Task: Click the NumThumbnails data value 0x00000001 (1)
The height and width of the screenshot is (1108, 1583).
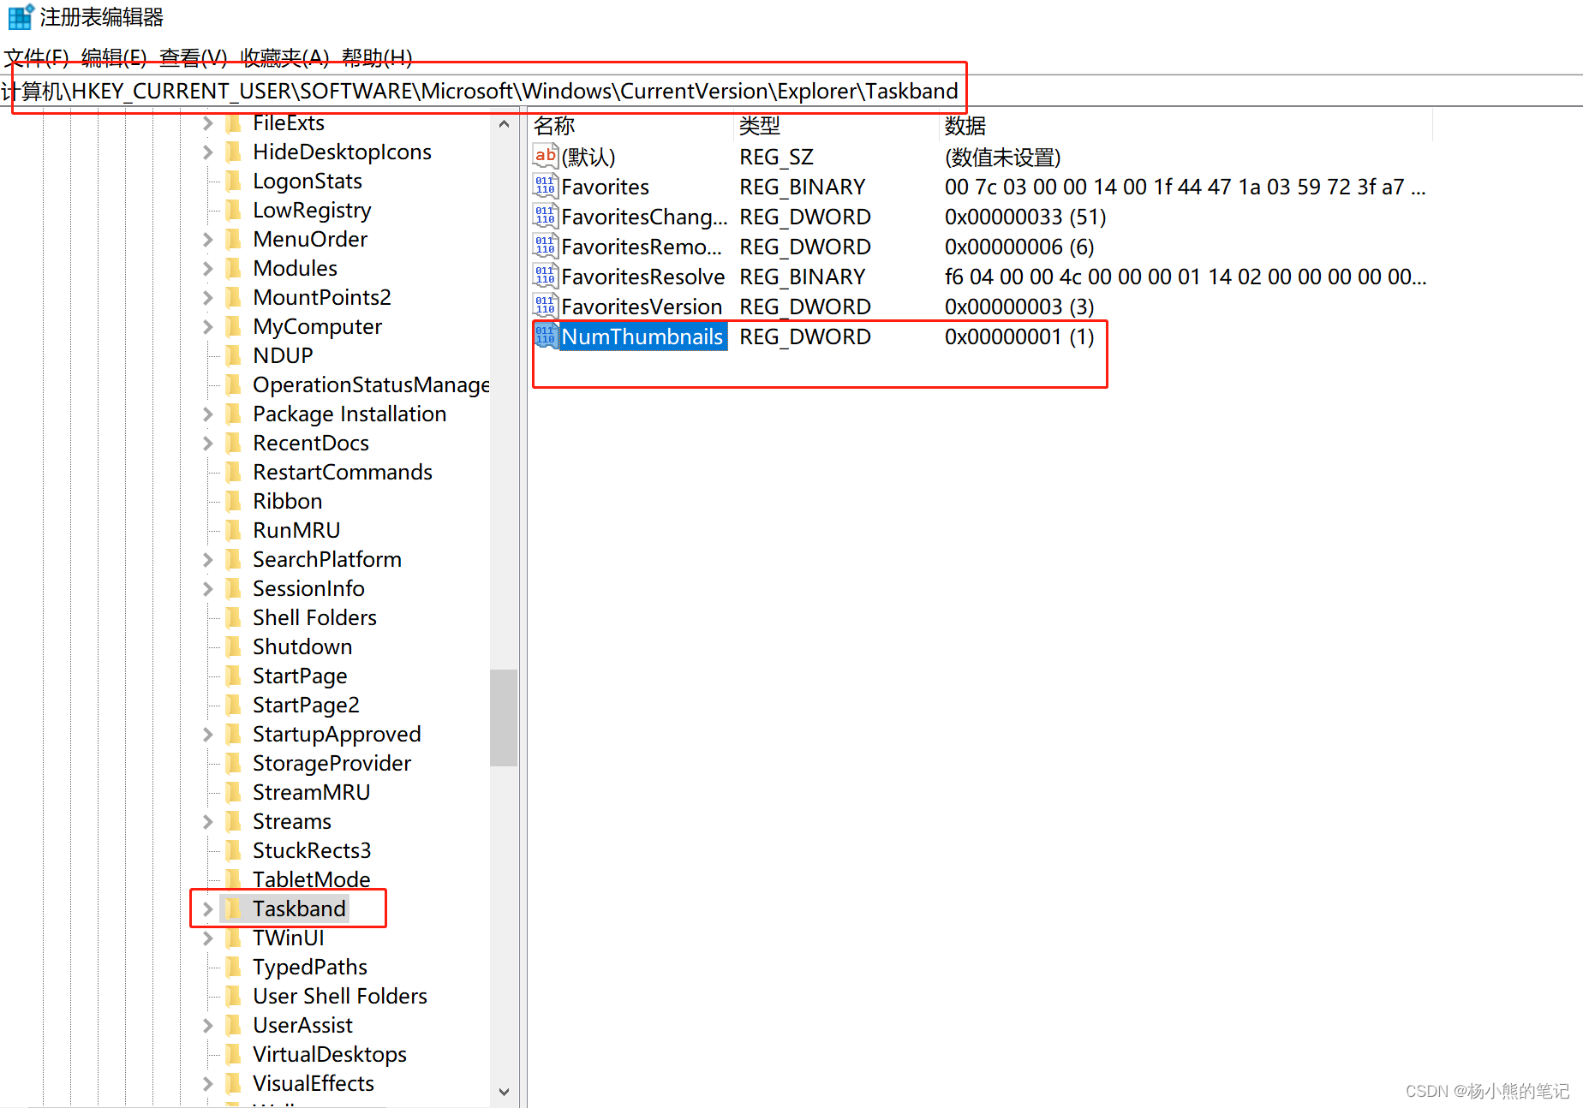Action: (1019, 337)
